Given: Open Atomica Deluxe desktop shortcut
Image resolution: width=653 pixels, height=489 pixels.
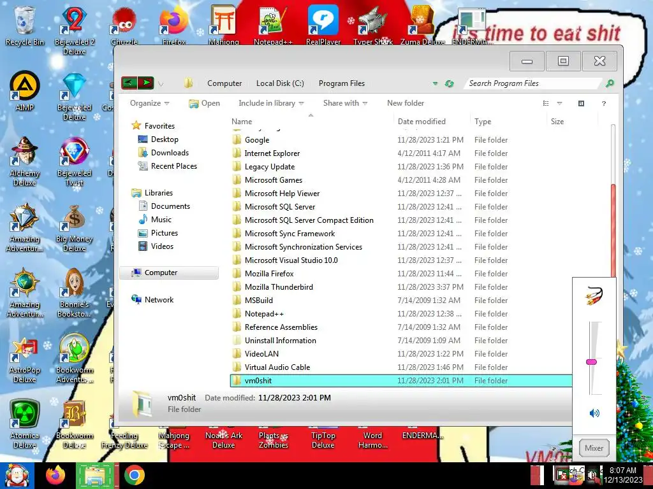Looking at the screenshot, I should 25,424.
